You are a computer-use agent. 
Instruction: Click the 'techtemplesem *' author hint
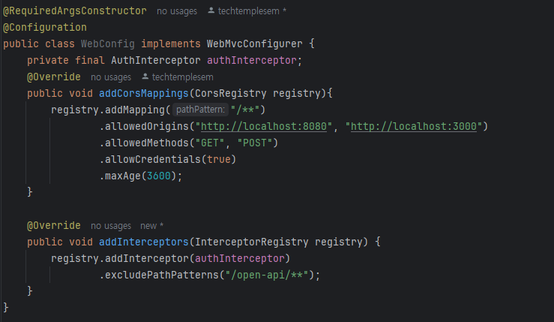[x=252, y=11]
